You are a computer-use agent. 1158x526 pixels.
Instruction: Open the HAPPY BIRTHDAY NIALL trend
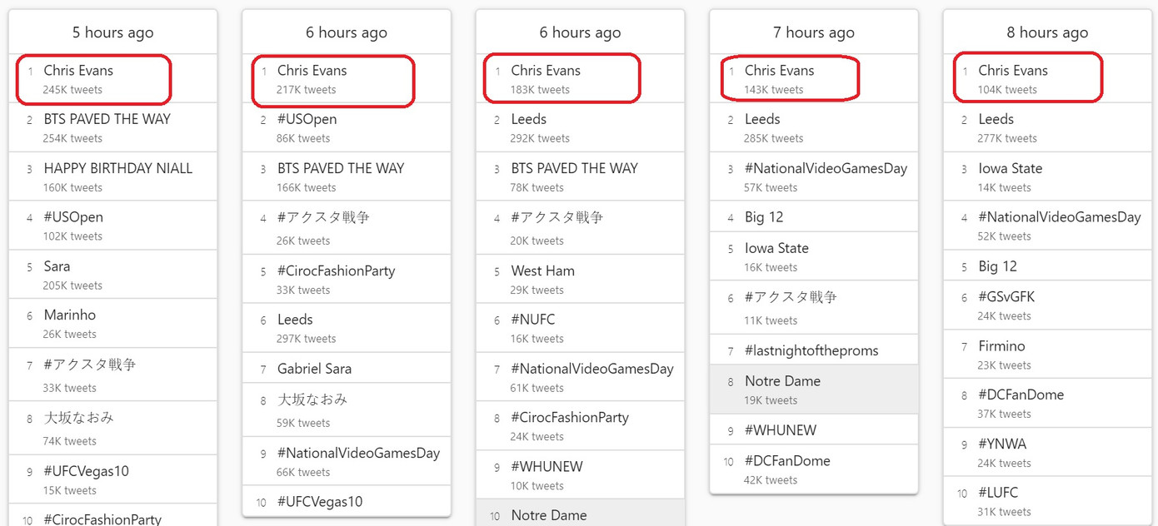click(117, 168)
